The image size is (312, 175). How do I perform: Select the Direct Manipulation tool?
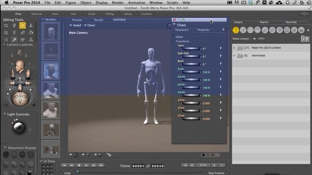pos(31,40)
